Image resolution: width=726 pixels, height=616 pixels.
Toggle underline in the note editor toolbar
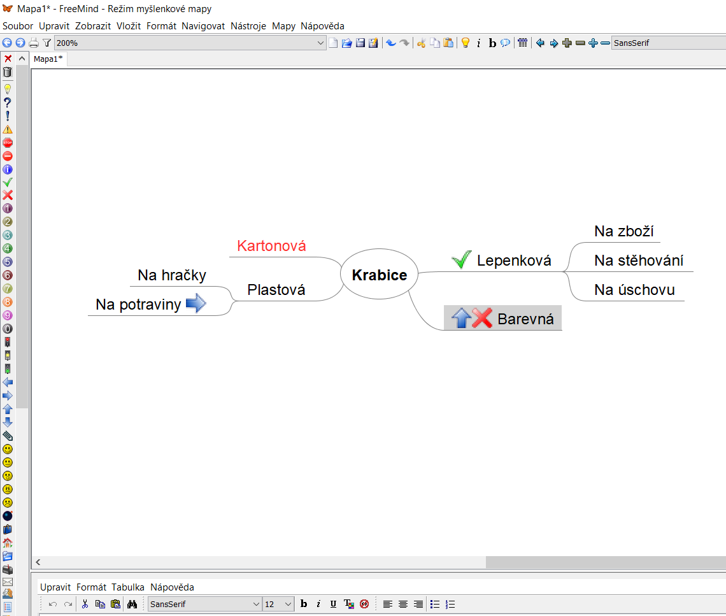point(333,604)
